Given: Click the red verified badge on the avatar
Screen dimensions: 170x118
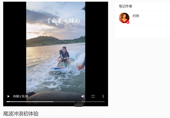Looking at the screenshot, I should tap(128, 22).
